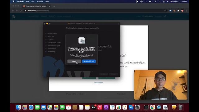Select the Downloads - MAMP browser tab

(x=36, y=6)
